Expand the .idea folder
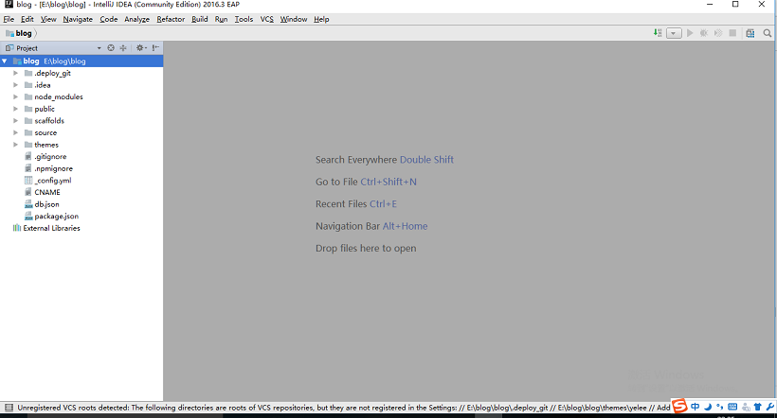This screenshot has height=418, width=777. (x=15, y=84)
